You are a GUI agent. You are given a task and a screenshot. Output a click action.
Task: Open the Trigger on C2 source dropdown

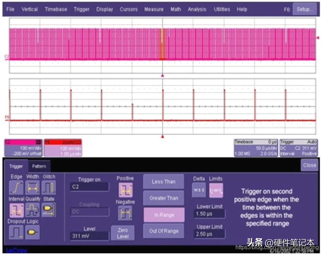click(89, 187)
